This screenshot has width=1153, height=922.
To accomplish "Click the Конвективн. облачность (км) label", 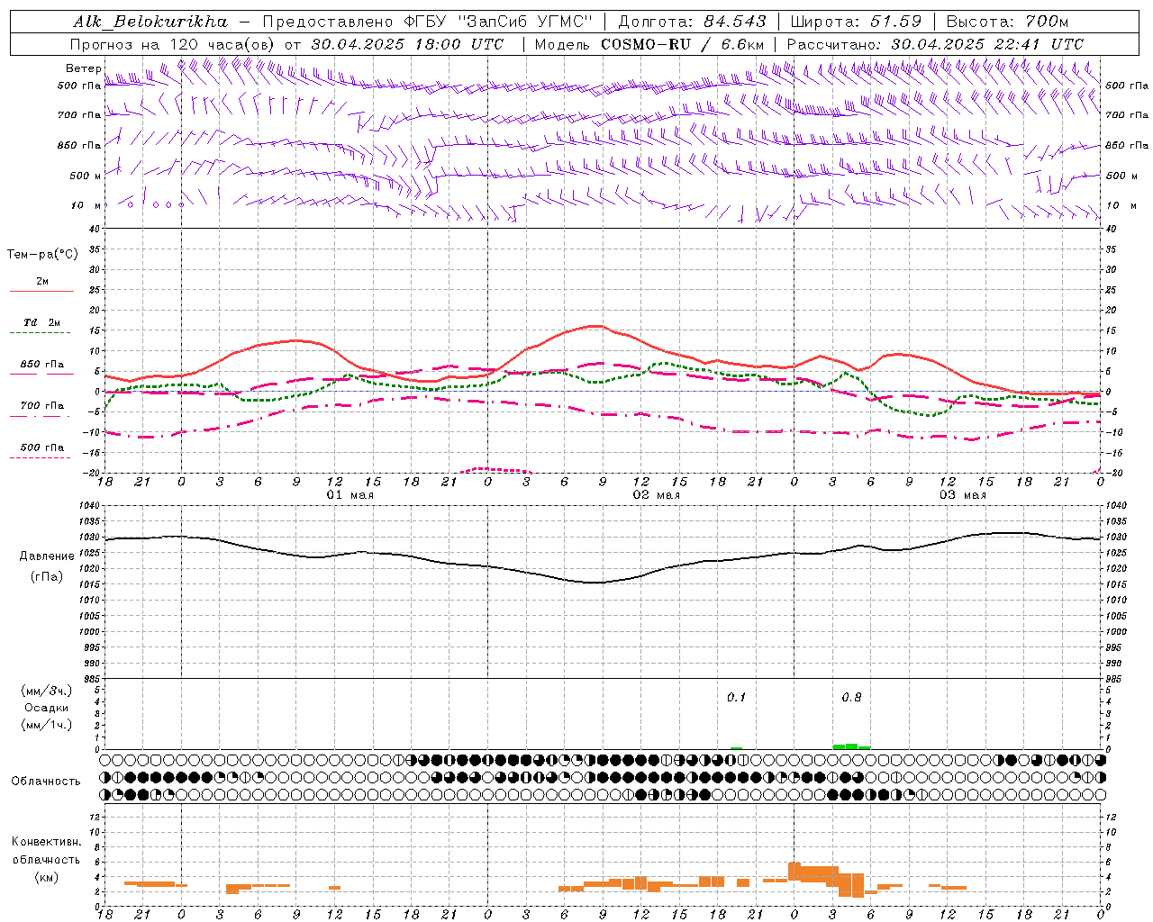I will point(46,859).
